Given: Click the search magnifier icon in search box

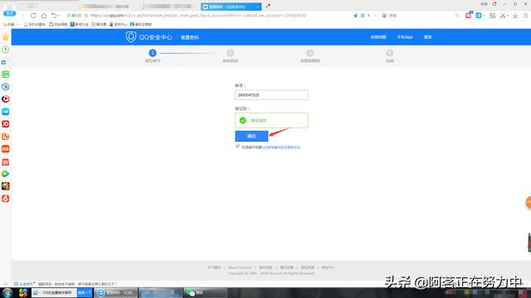Looking at the screenshot, I should [x=457, y=16].
